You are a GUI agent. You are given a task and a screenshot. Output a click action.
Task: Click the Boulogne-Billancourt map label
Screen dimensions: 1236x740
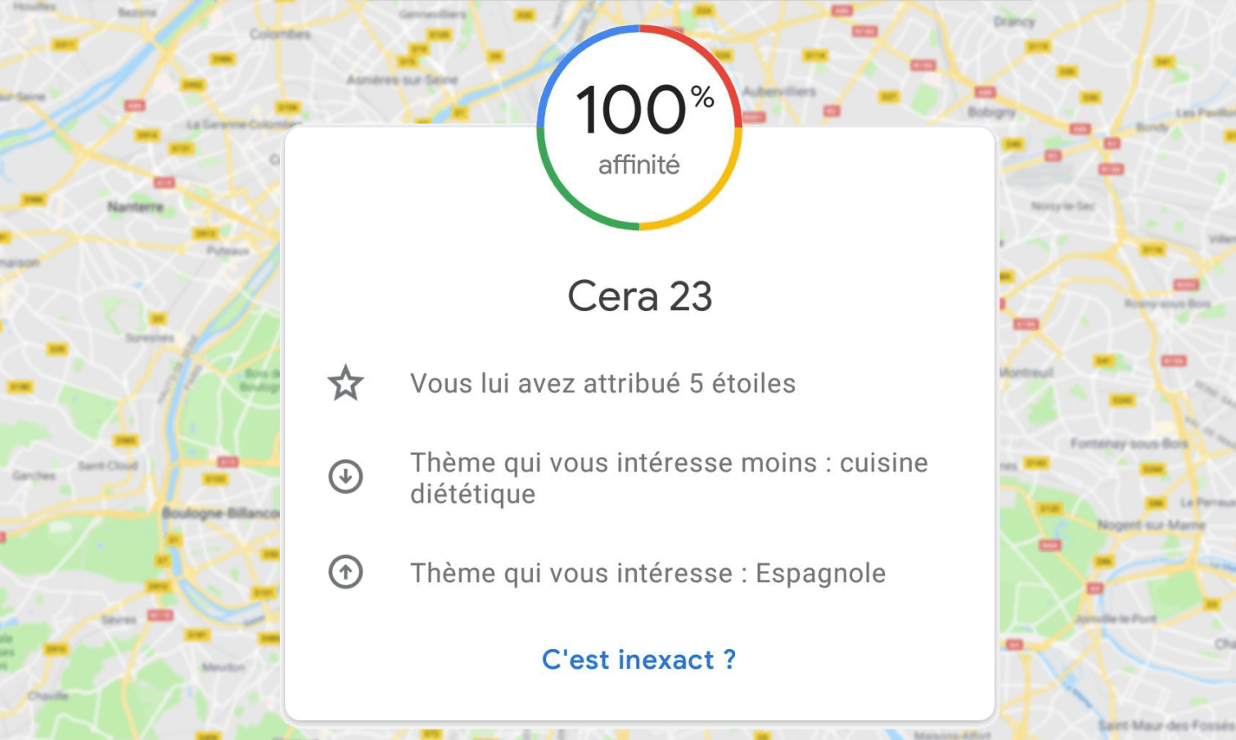221,512
